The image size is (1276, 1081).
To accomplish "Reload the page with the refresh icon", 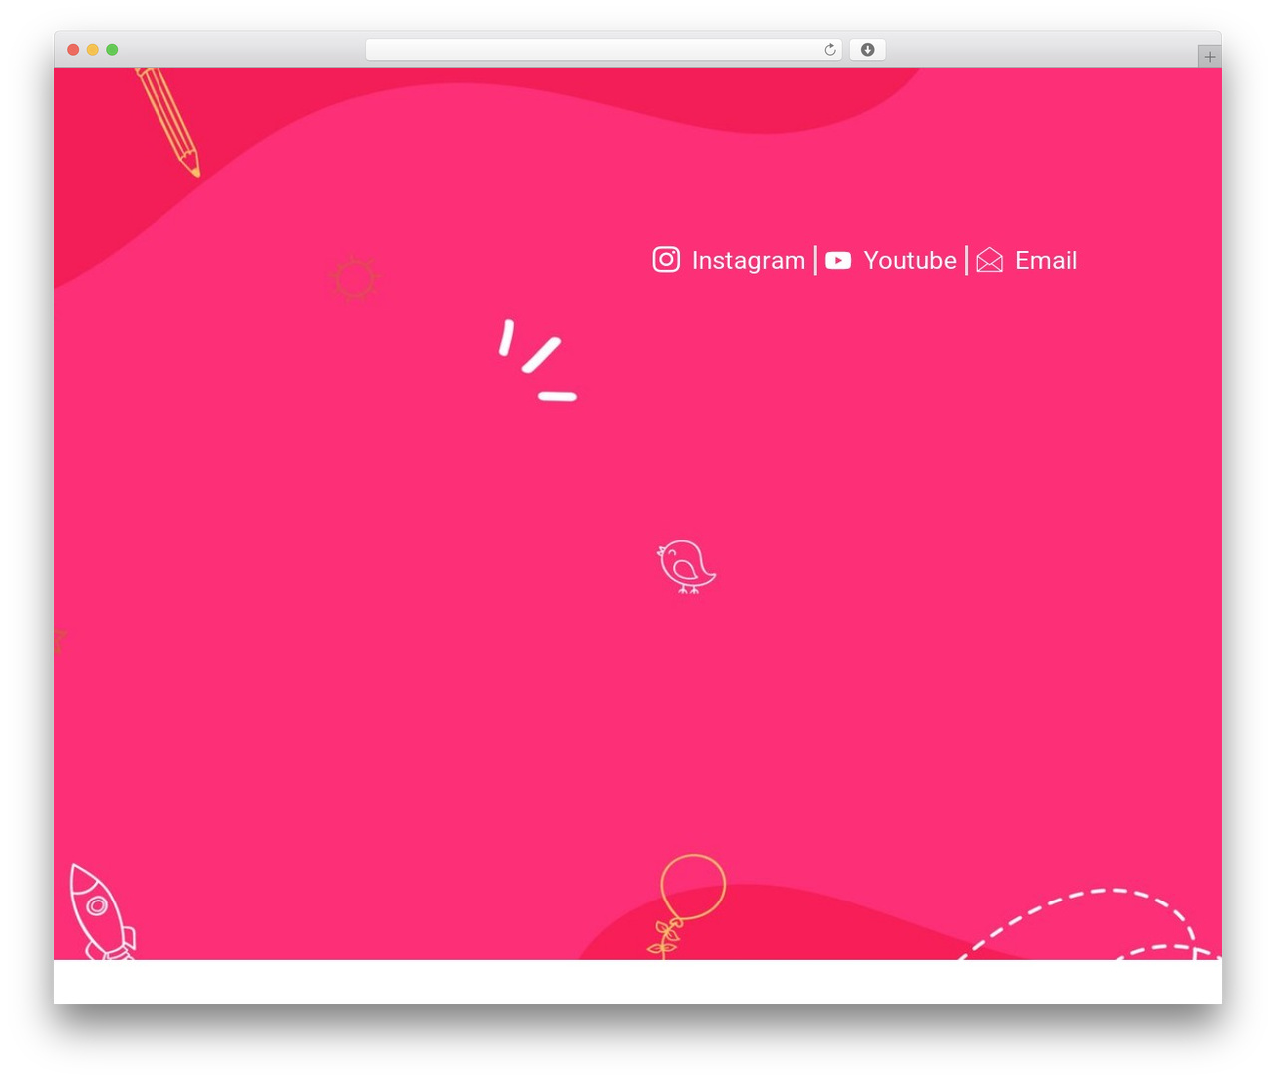I will (x=829, y=50).
